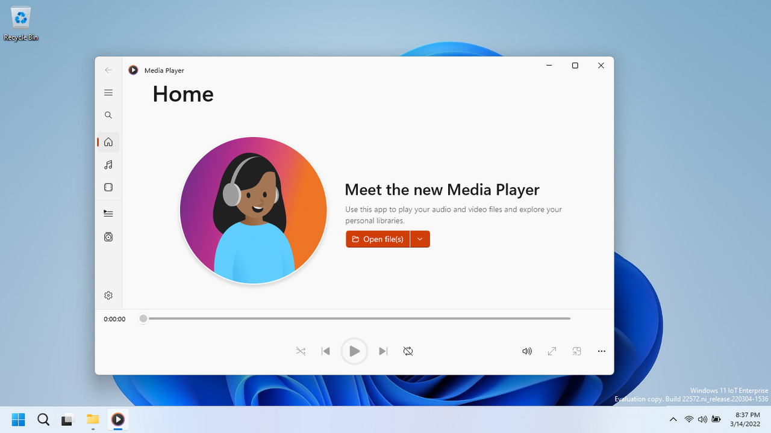The height and width of the screenshot is (433, 771).
Task: Toggle shuffle mode
Action: 301,351
